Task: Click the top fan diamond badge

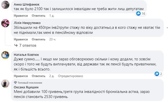Action: (x=16, y=83)
